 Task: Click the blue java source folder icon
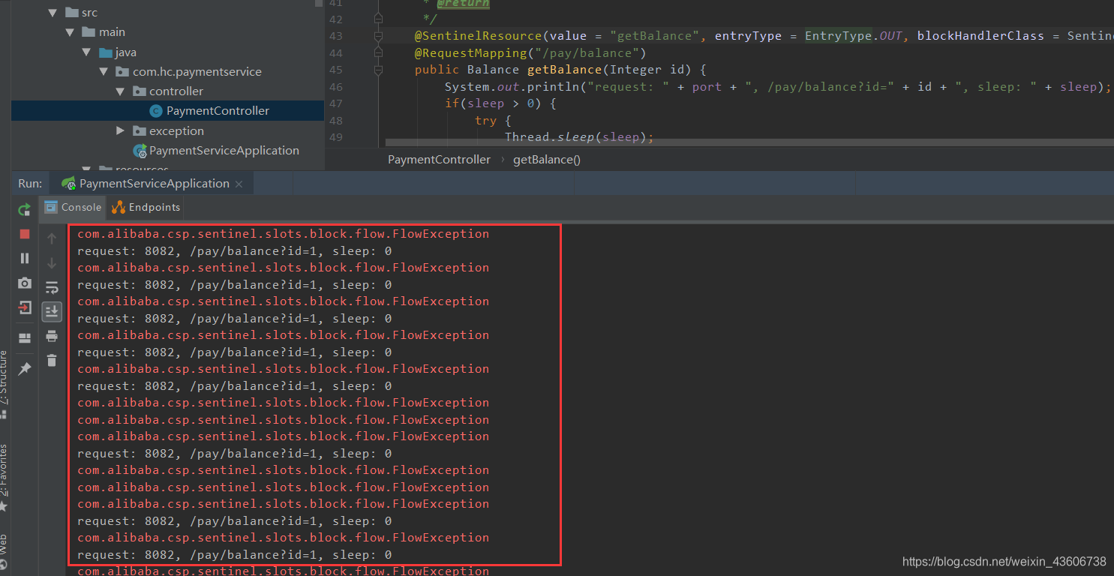tap(105, 52)
